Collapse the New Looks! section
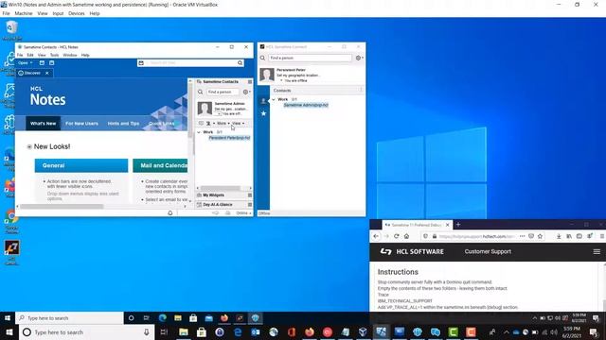 point(29,147)
